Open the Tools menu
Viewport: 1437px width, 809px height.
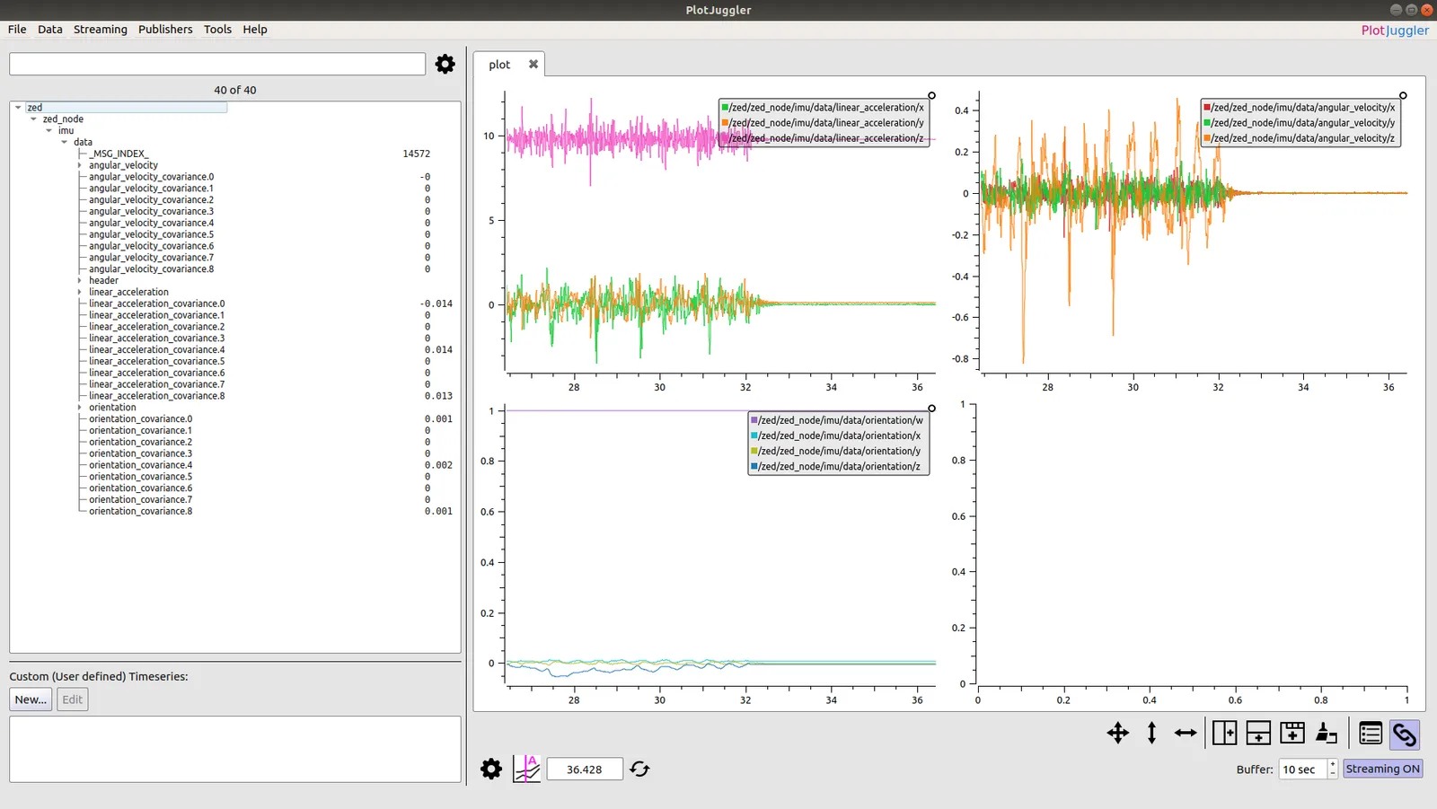tap(217, 29)
